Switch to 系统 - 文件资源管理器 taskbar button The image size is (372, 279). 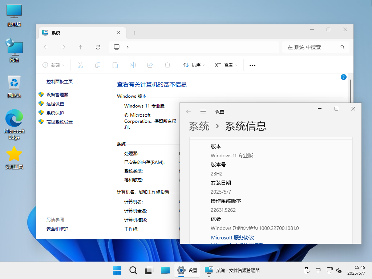tap(232, 270)
